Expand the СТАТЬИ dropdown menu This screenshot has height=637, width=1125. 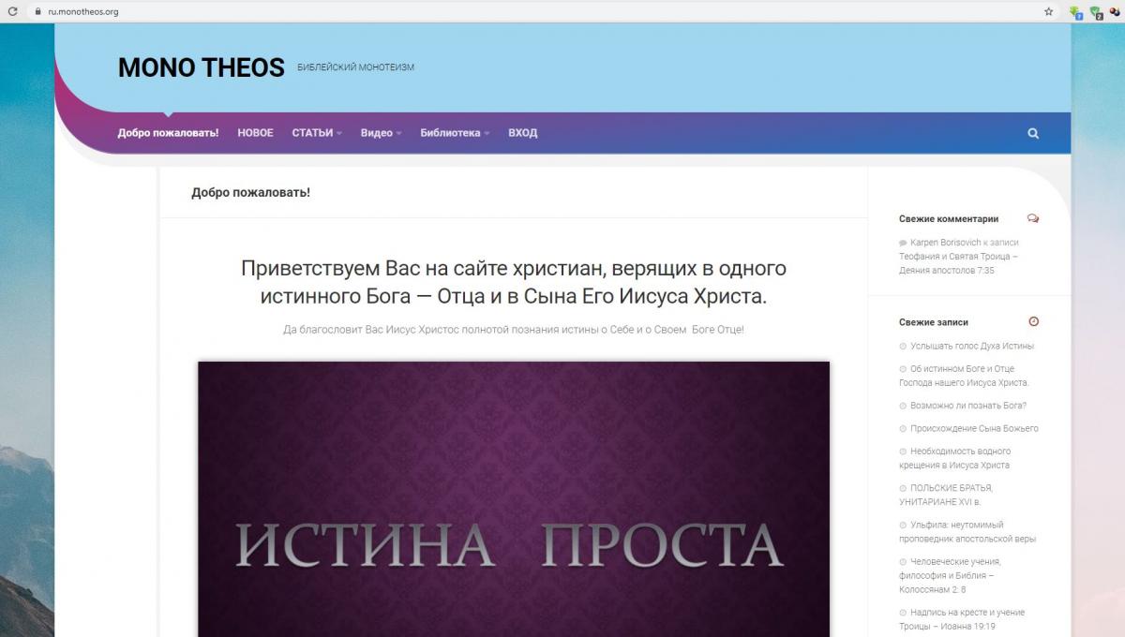[x=316, y=133]
